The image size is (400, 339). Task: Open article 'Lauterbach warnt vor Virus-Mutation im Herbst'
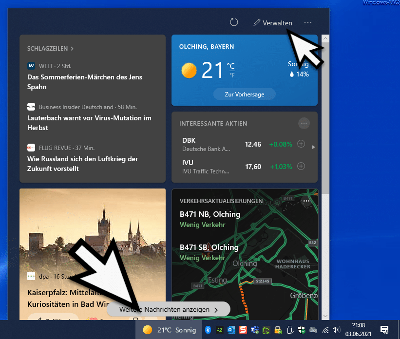(89, 123)
